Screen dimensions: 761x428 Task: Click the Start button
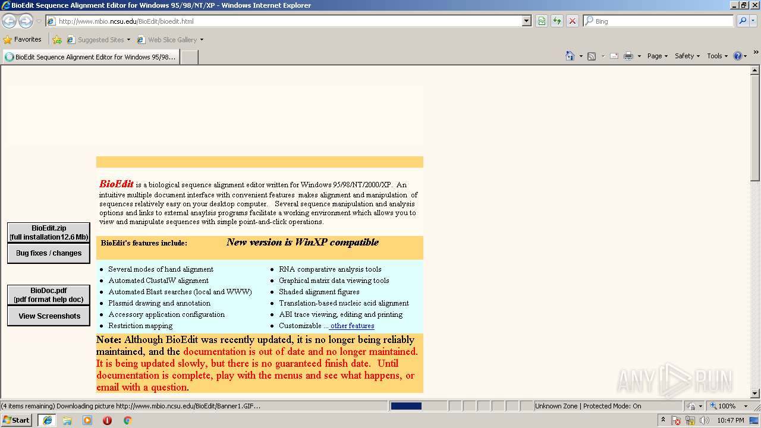[x=16, y=420]
